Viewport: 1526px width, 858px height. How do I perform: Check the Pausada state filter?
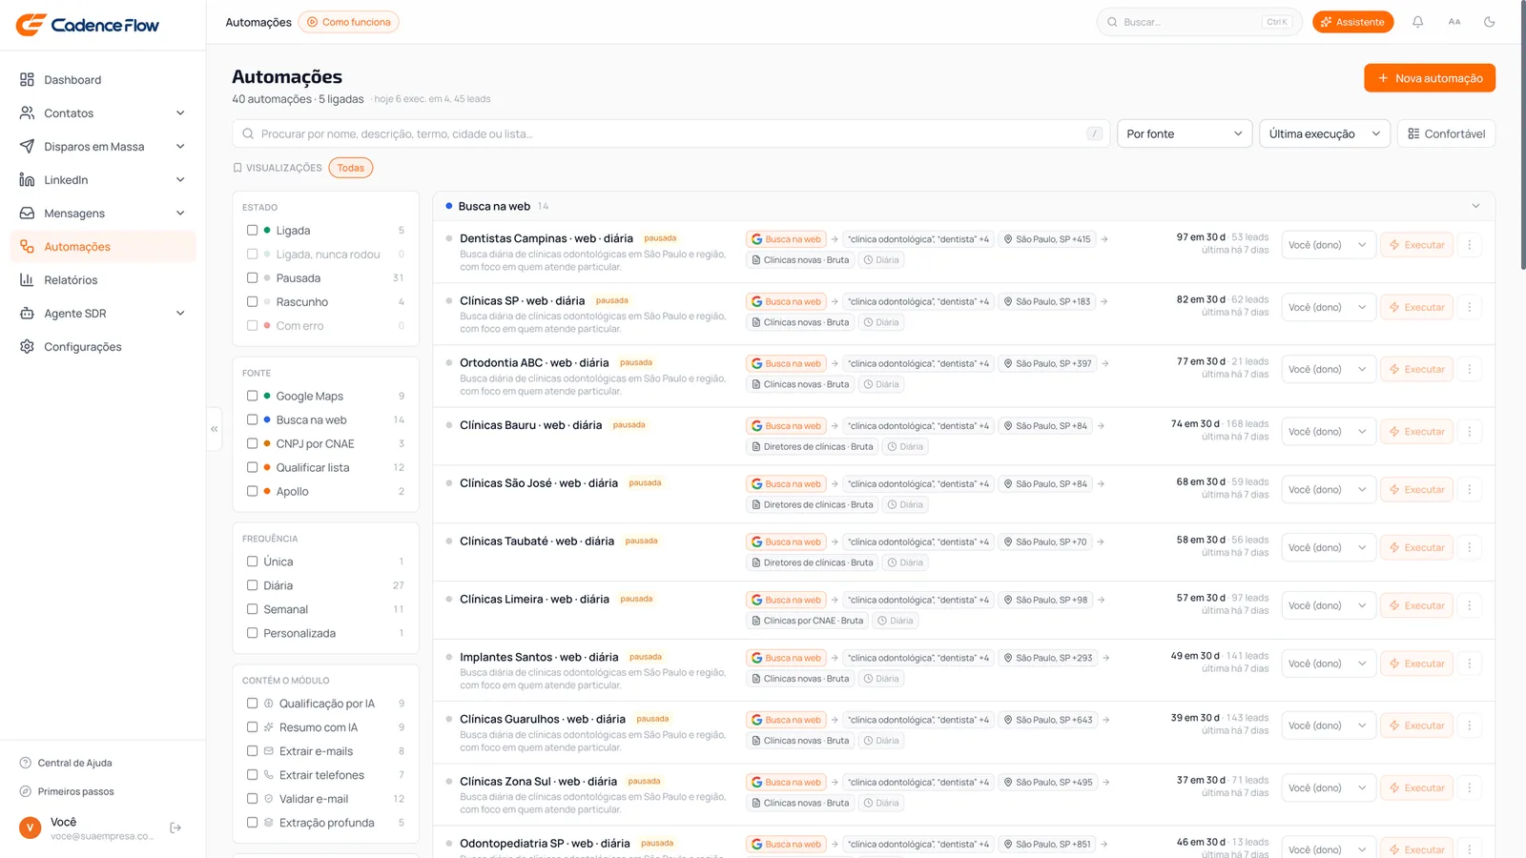click(252, 278)
